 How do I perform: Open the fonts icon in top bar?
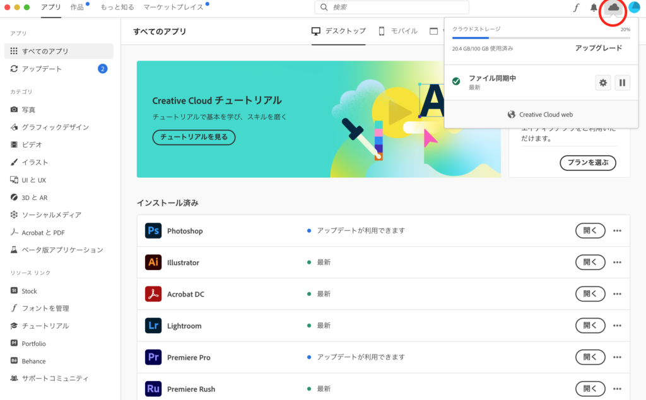click(575, 8)
